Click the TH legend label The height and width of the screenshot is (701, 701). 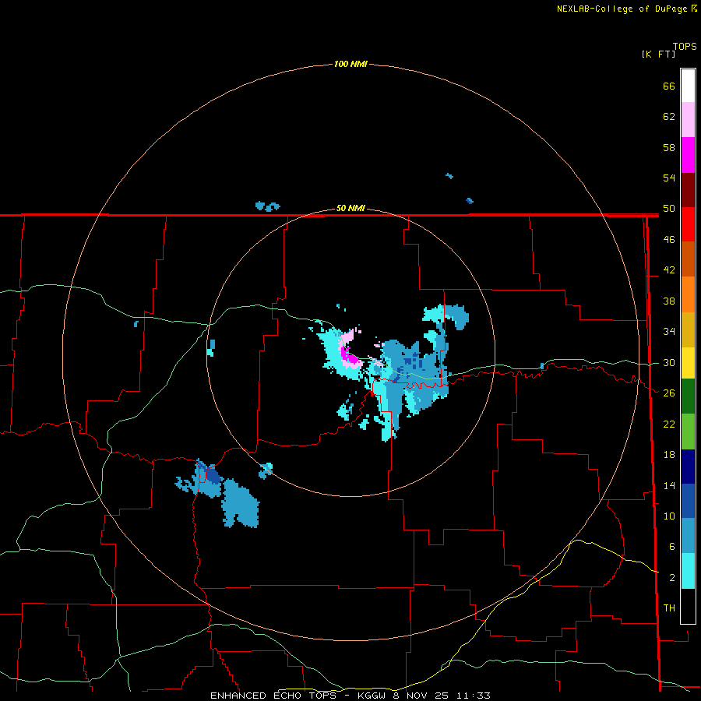(669, 608)
